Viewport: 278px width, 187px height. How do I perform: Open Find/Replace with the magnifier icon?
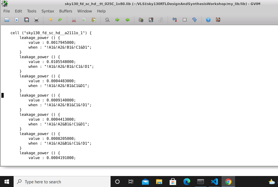click(x=107, y=20)
